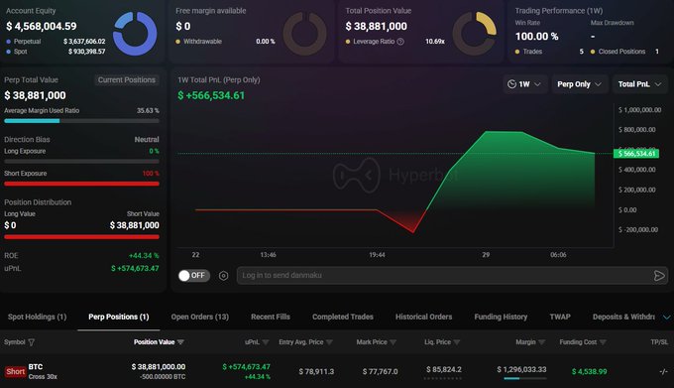
Task: Click the funding cost $4,538.99
Action: (x=590, y=372)
